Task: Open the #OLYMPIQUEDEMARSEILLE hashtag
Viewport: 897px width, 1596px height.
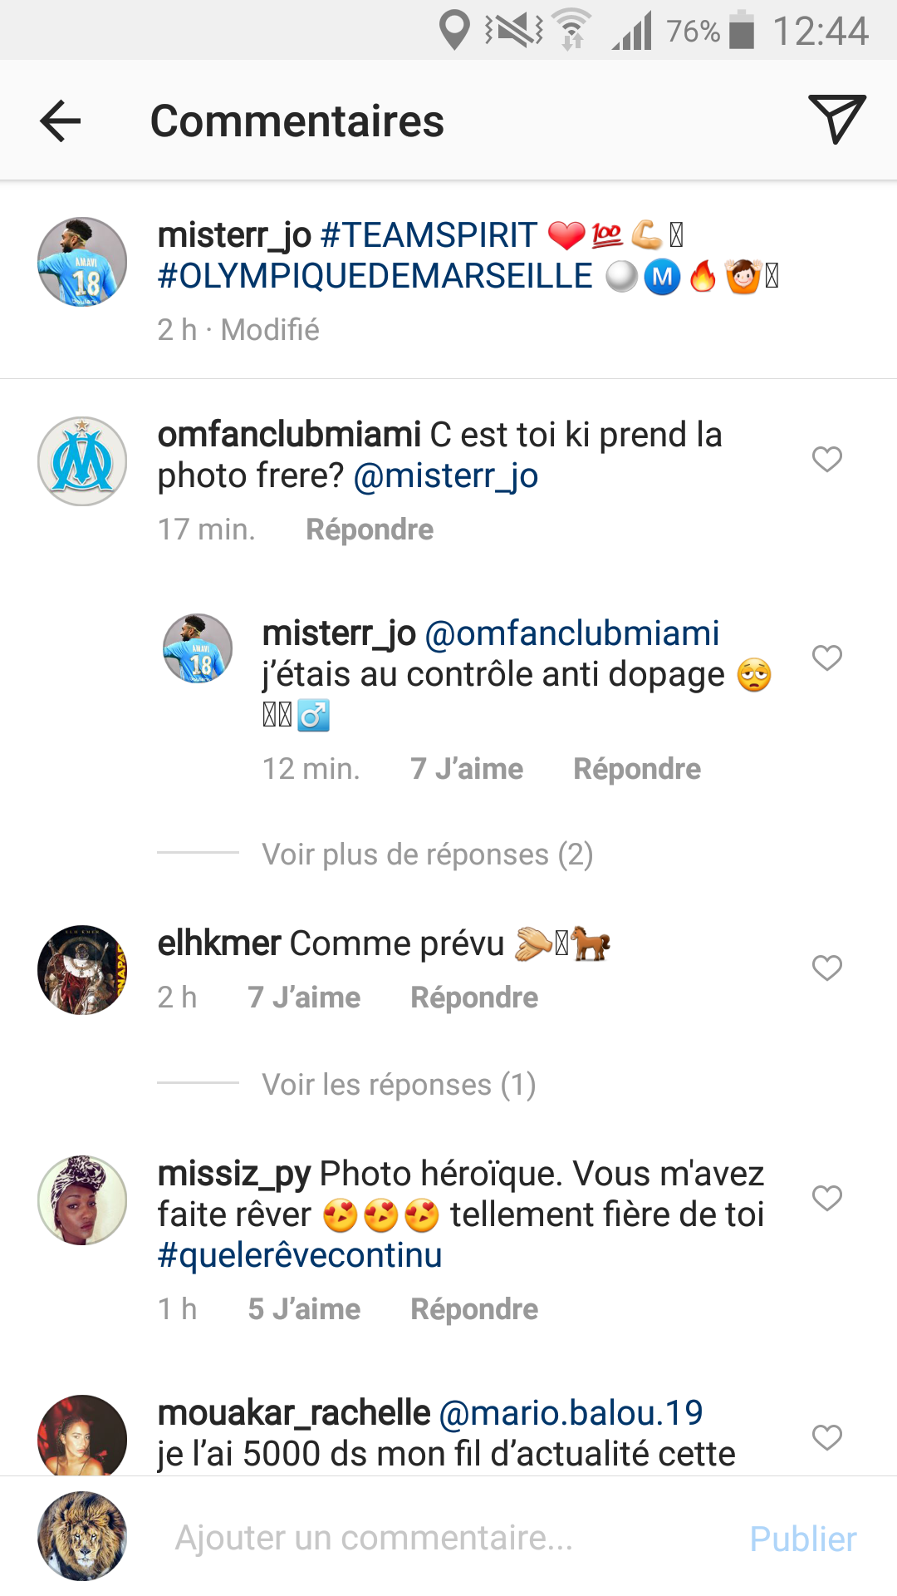Action: coord(375,277)
